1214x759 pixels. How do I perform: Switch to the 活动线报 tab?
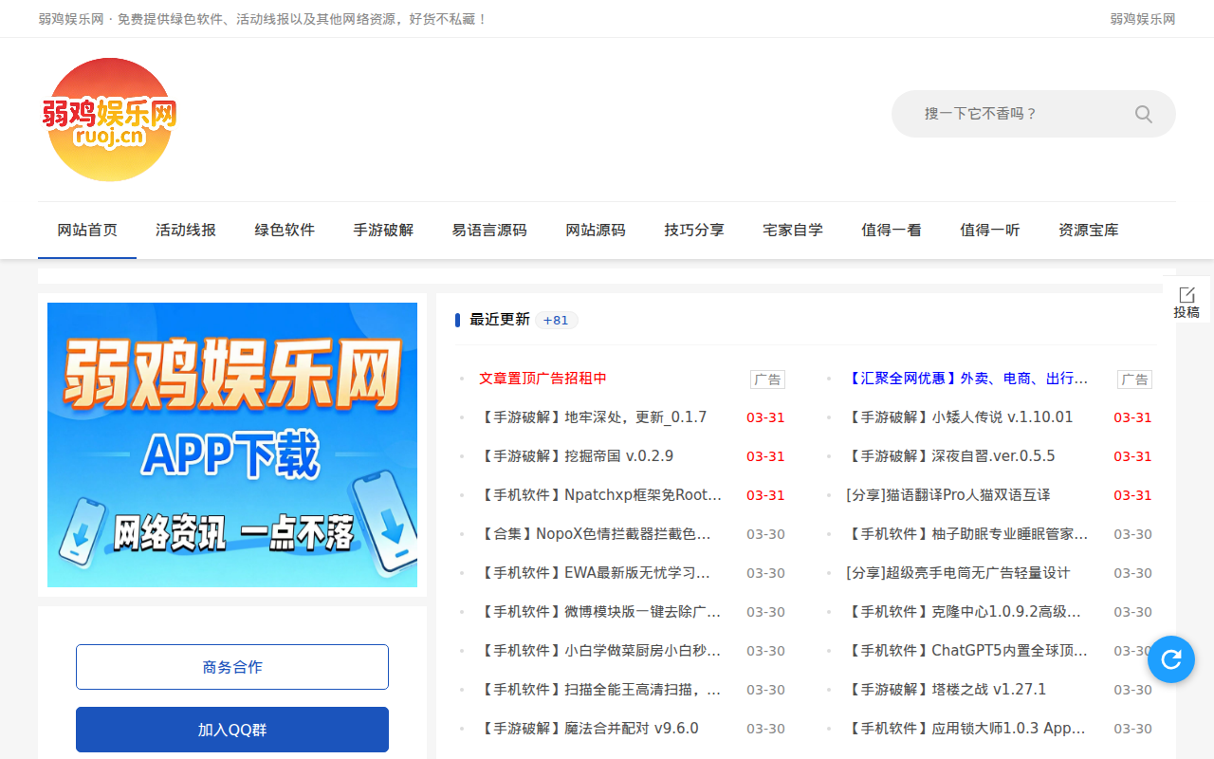[186, 230]
